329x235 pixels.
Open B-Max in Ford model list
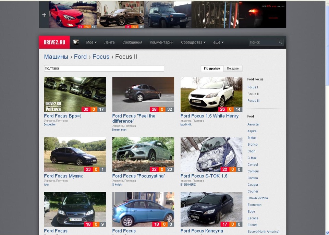coord(252,138)
